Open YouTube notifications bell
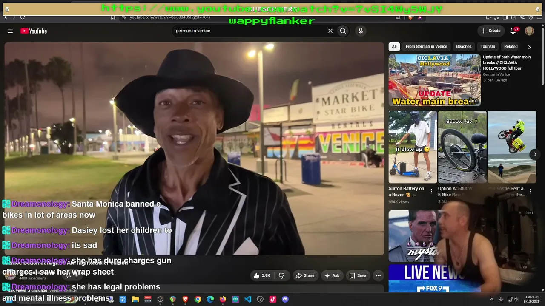 click(513, 31)
